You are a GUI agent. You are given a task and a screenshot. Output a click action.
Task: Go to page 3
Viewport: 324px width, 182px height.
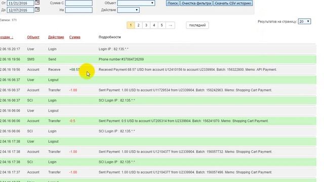coord(146,25)
